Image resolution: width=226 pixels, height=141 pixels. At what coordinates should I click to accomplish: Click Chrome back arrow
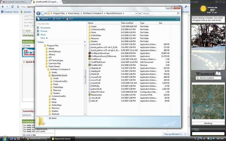[3, 7]
